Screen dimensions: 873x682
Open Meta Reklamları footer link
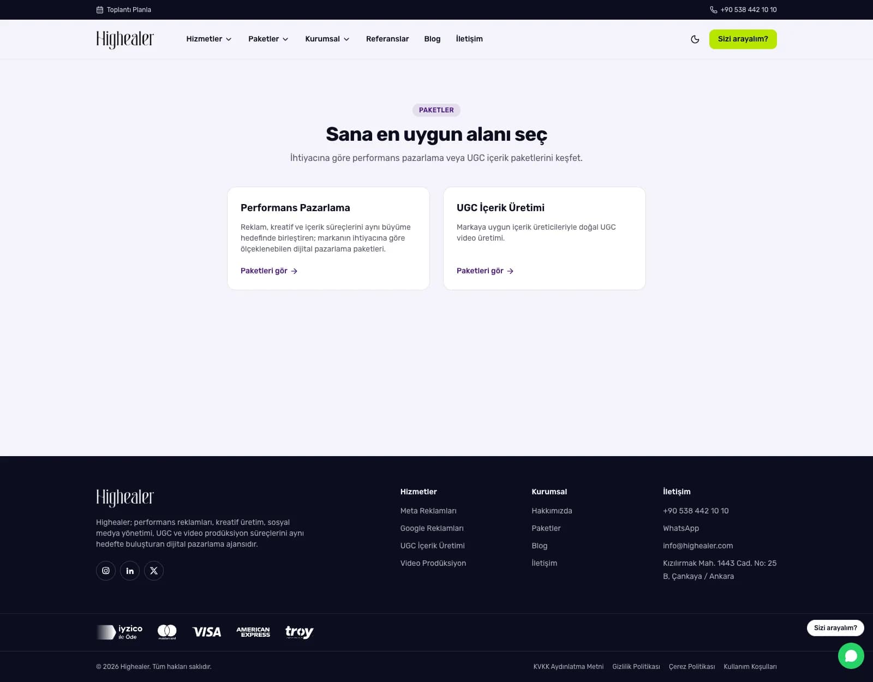click(428, 511)
